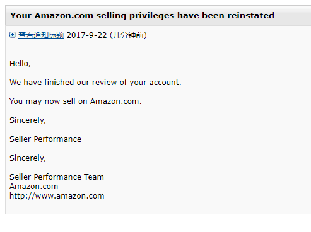Click the word Team in the signature
The height and width of the screenshot is (232, 311).
point(94,177)
